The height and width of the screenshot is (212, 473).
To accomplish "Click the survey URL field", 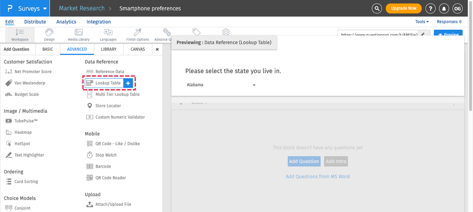I will [378, 35].
